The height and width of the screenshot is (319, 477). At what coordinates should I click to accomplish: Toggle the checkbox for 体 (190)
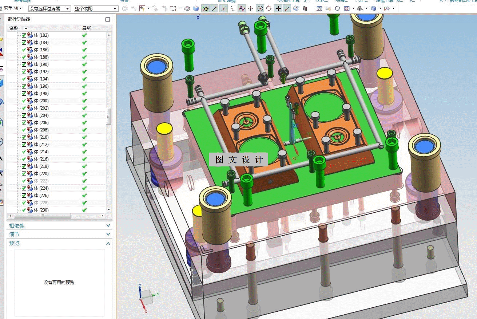(24, 64)
